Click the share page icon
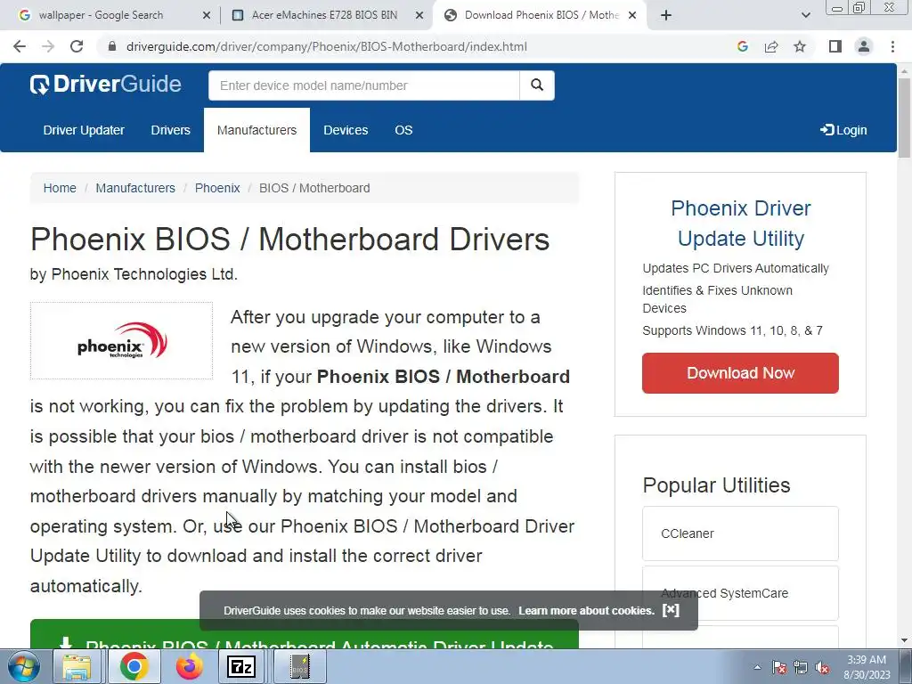912x684 pixels. tap(771, 46)
